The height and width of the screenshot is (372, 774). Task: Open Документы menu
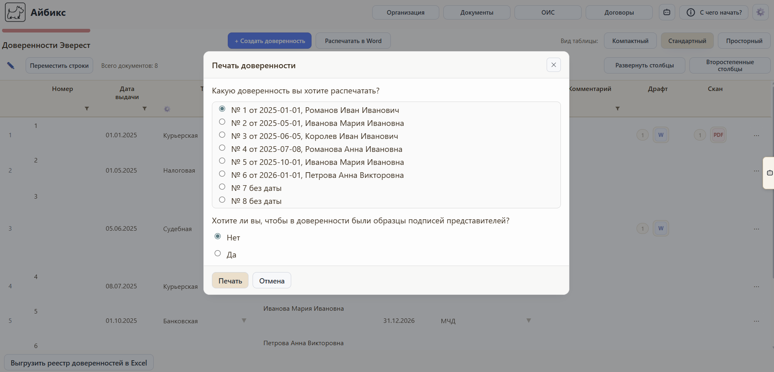tap(477, 12)
